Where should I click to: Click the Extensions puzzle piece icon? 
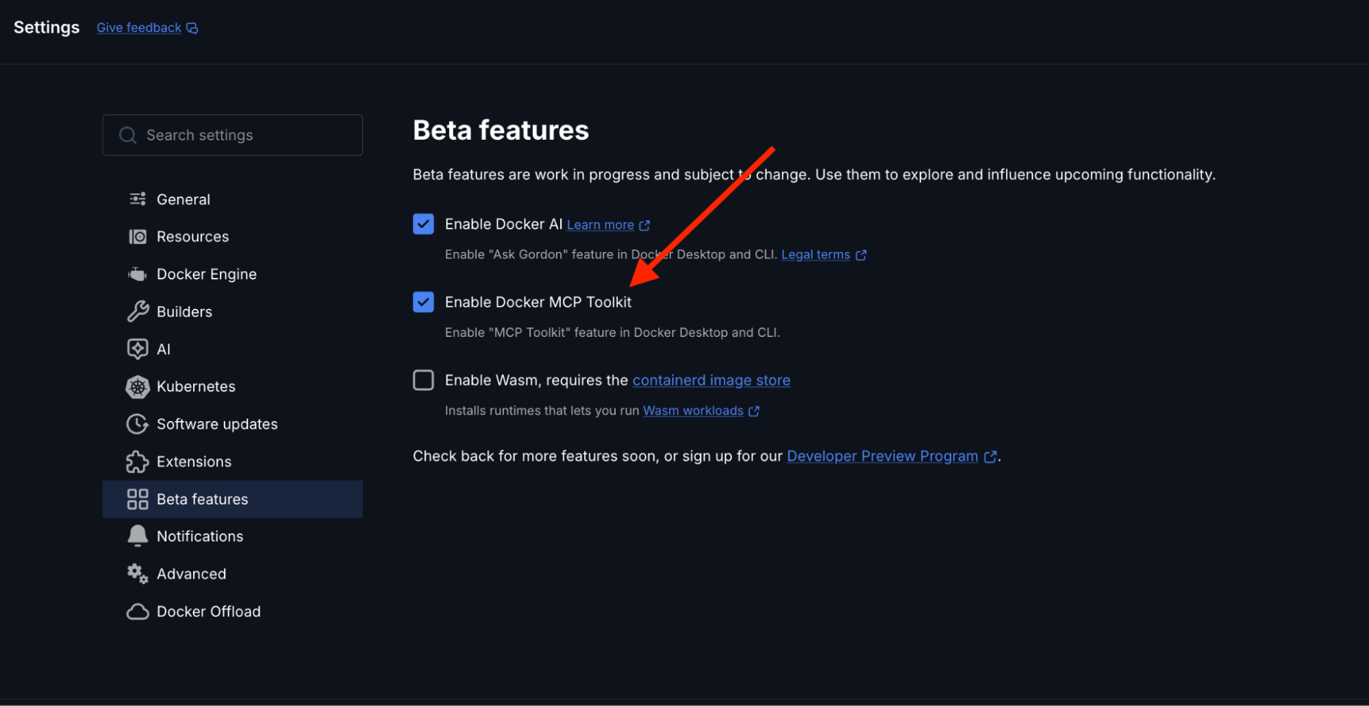pyautogui.click(x=138, y=462)
